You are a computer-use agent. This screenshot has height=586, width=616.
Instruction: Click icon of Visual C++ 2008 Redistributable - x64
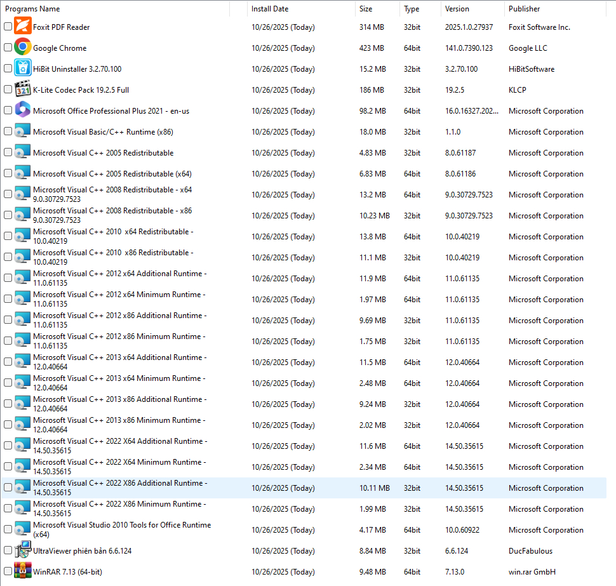pyautogui.click(x=22, y=194)
